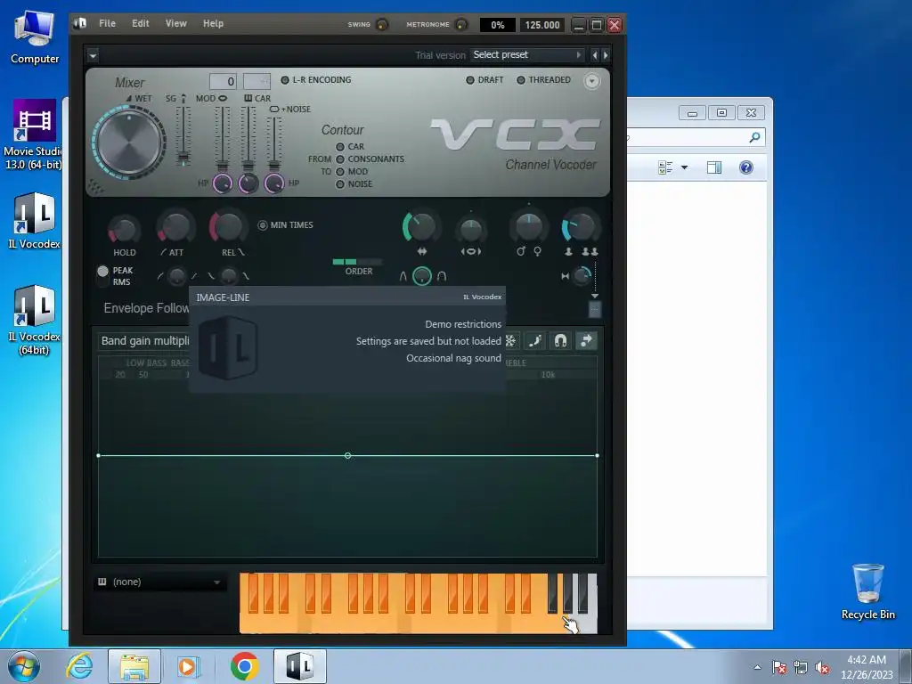The height and width of the screenshot is (684, 912).
Task: Open the View menu
Action: coord(175,23)
